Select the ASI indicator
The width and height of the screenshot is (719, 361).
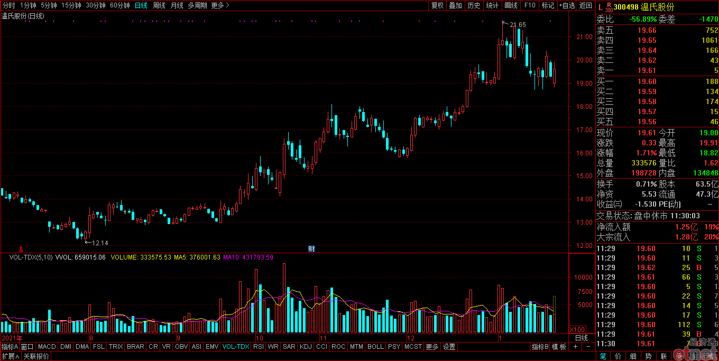(x=197, y=347)
